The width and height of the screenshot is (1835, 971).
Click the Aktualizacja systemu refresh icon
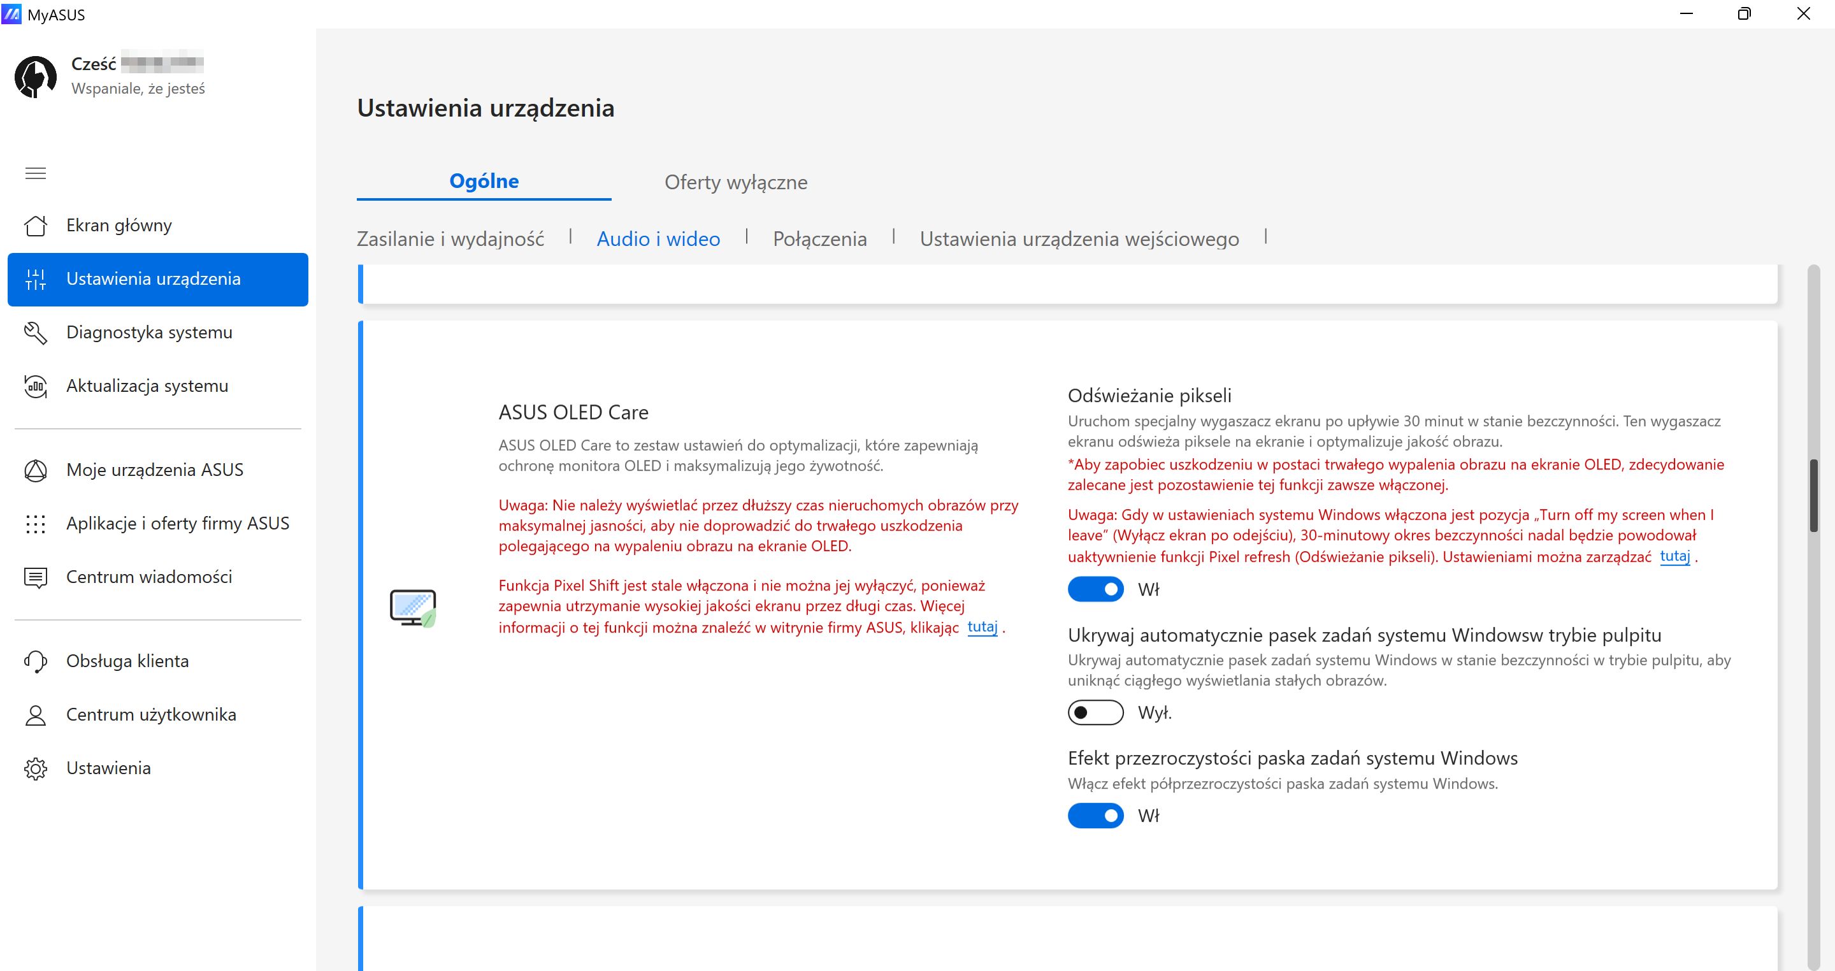(36, 386)
